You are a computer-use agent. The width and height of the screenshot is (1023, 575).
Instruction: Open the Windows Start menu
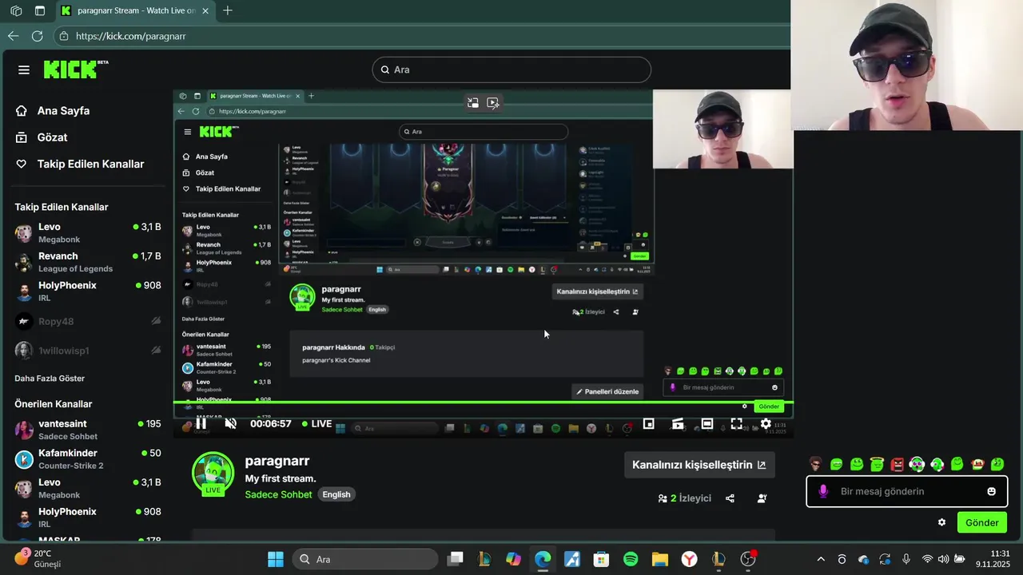pos(275,559)
